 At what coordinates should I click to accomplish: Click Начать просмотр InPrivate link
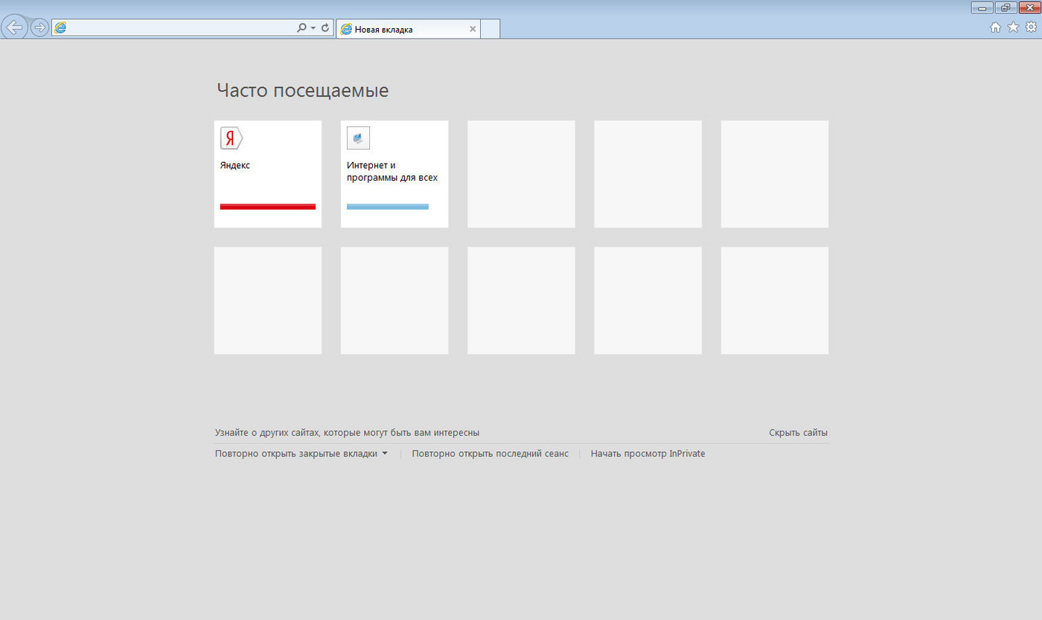click(x=648, y=453)
